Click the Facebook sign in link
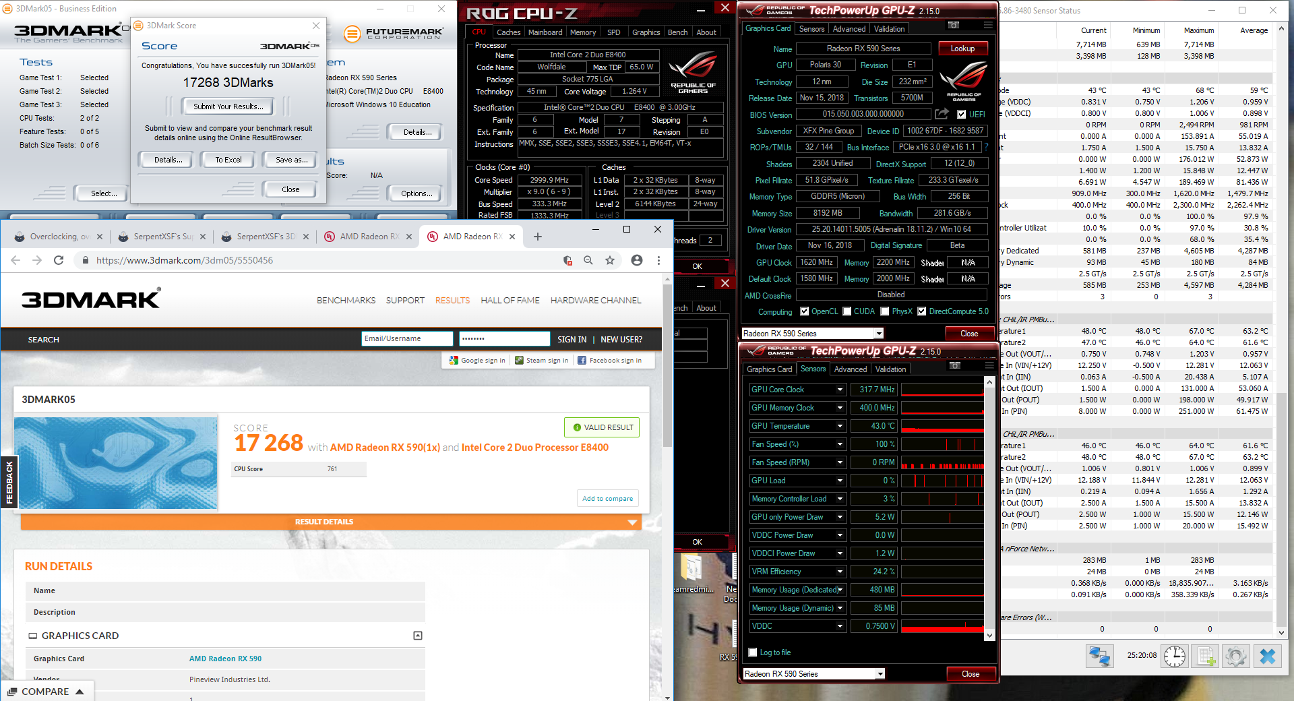 click(x=610, y=361)
